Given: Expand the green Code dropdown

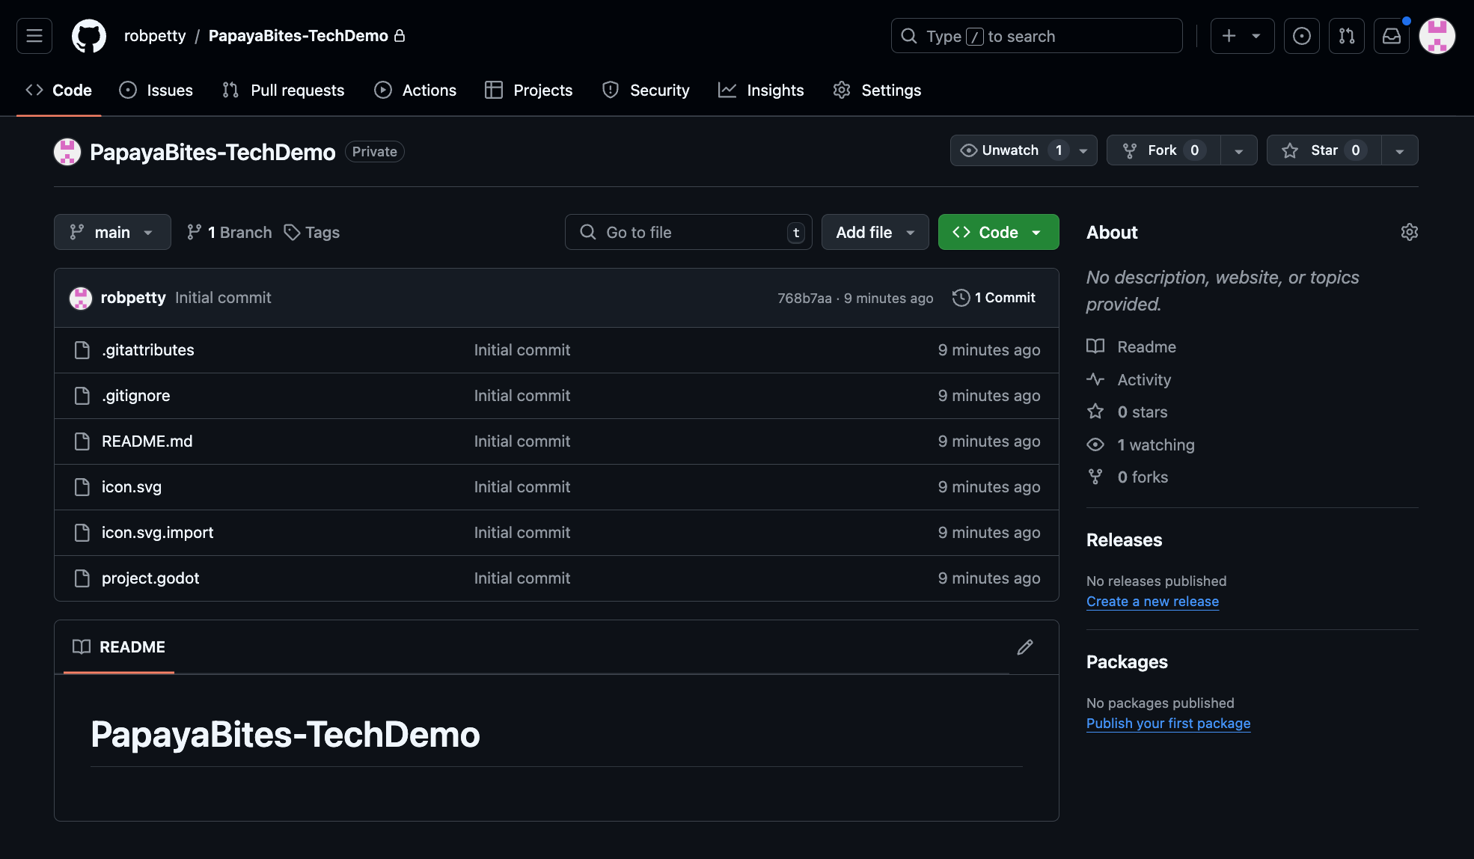Looking at the screenshot, I should tap(998, 232).
